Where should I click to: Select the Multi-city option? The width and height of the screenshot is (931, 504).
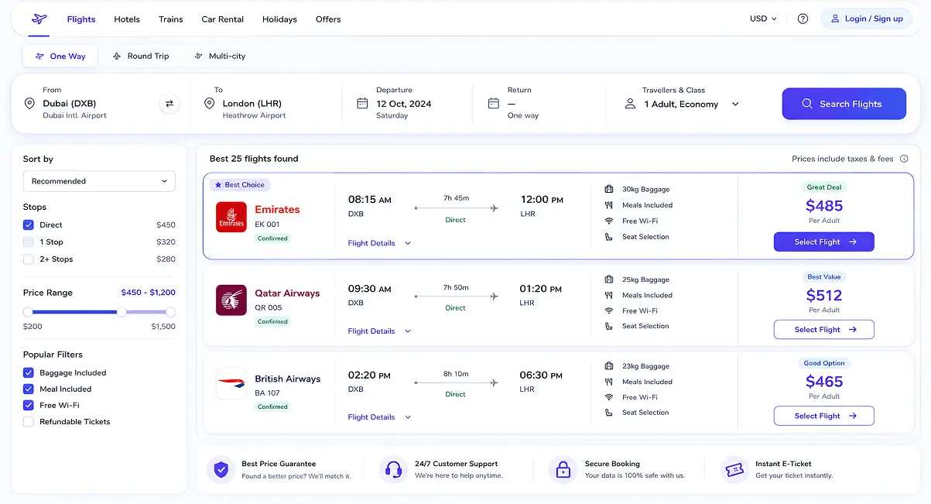point(221,57)
